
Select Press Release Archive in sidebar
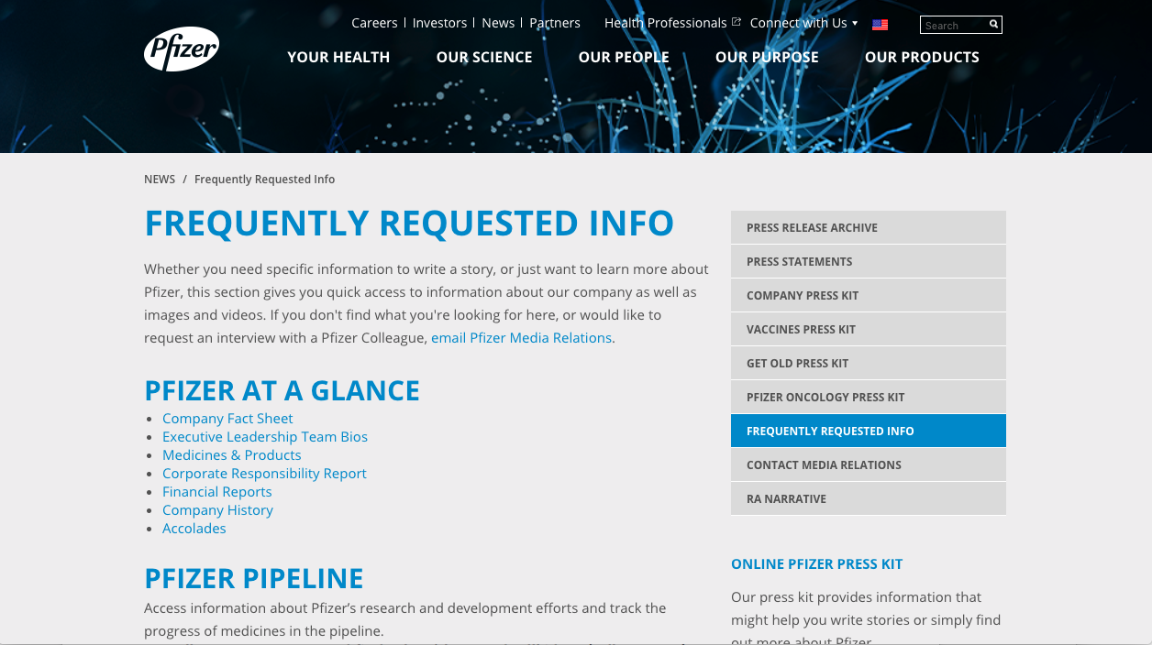coord(869,227)
